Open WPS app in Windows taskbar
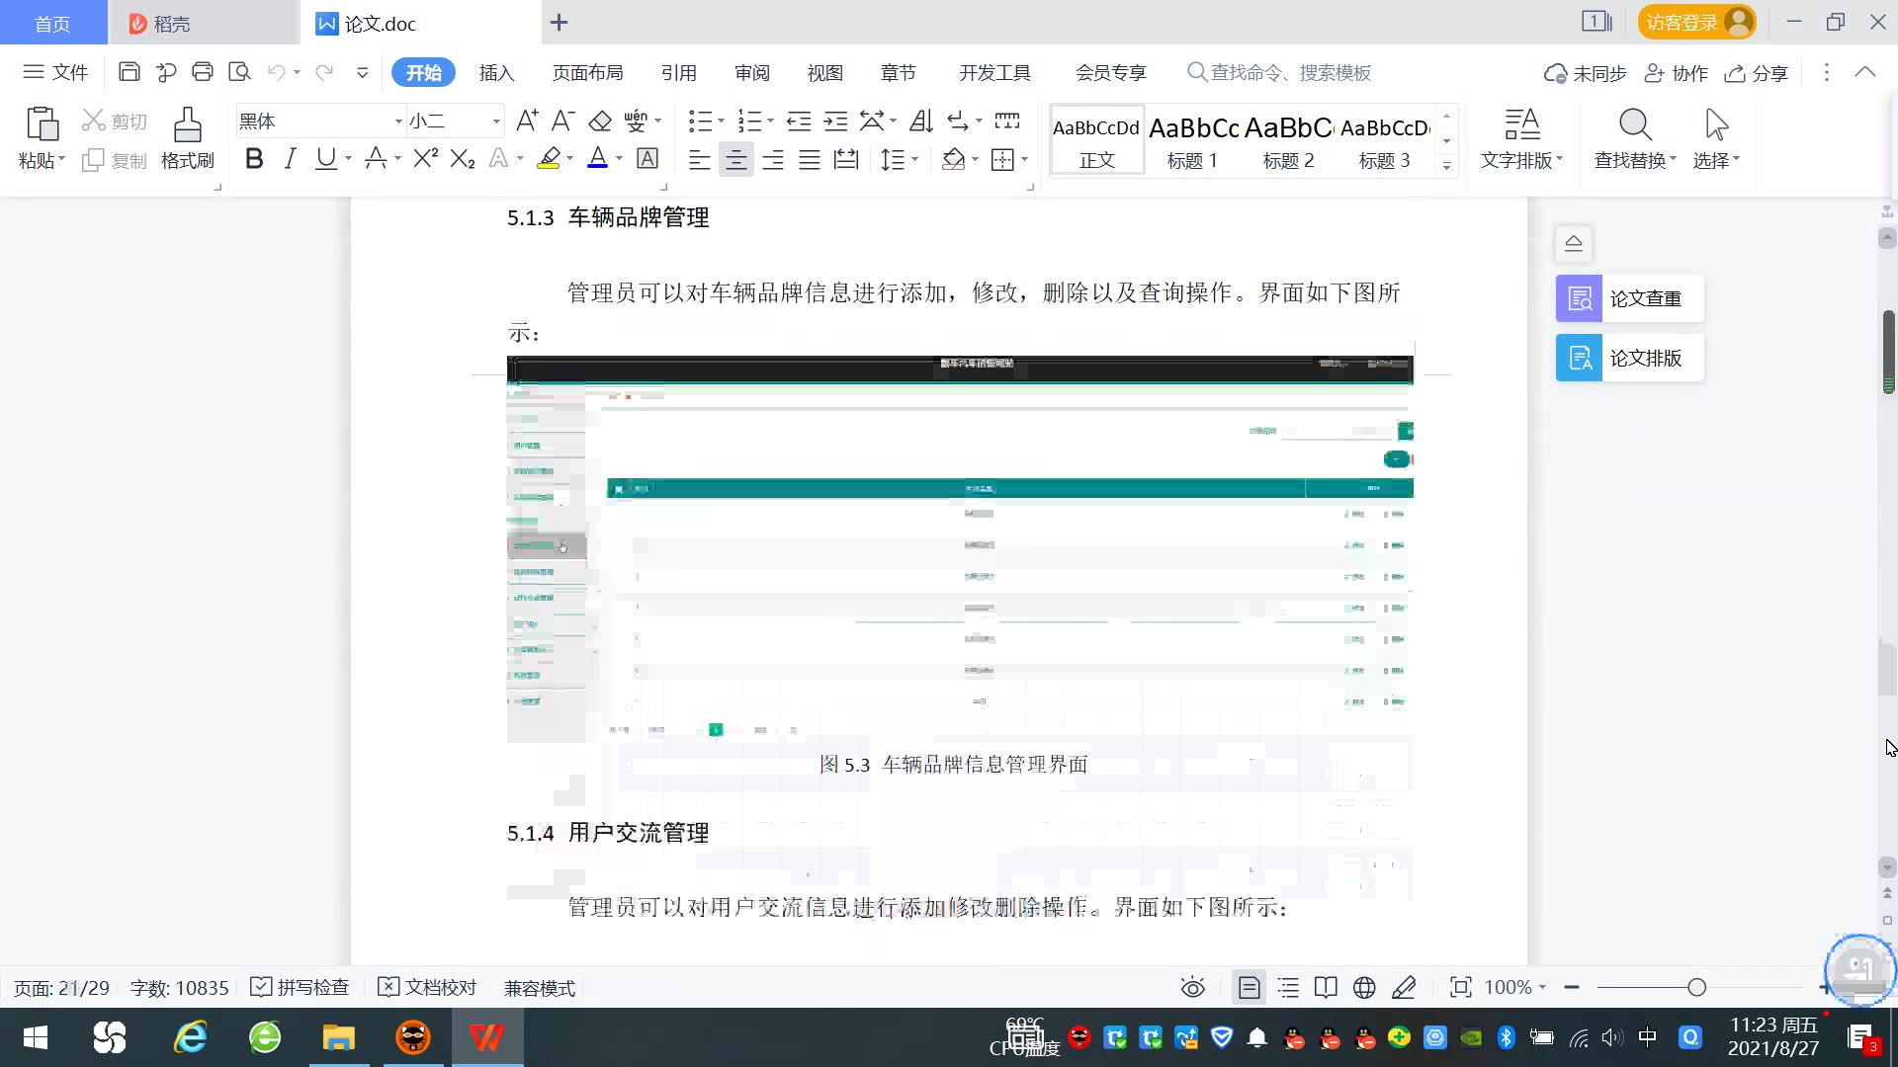This screenshot has width=1898, height=1067. tap(486, 1037)
